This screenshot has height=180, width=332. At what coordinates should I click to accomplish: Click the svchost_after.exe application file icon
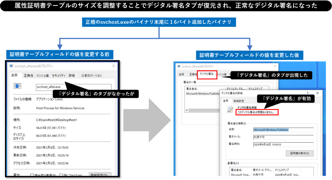pos(17,86)
